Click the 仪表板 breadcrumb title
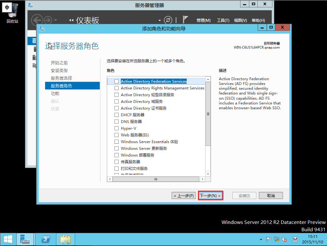This screenshot has width=327, height=246. 87,20
